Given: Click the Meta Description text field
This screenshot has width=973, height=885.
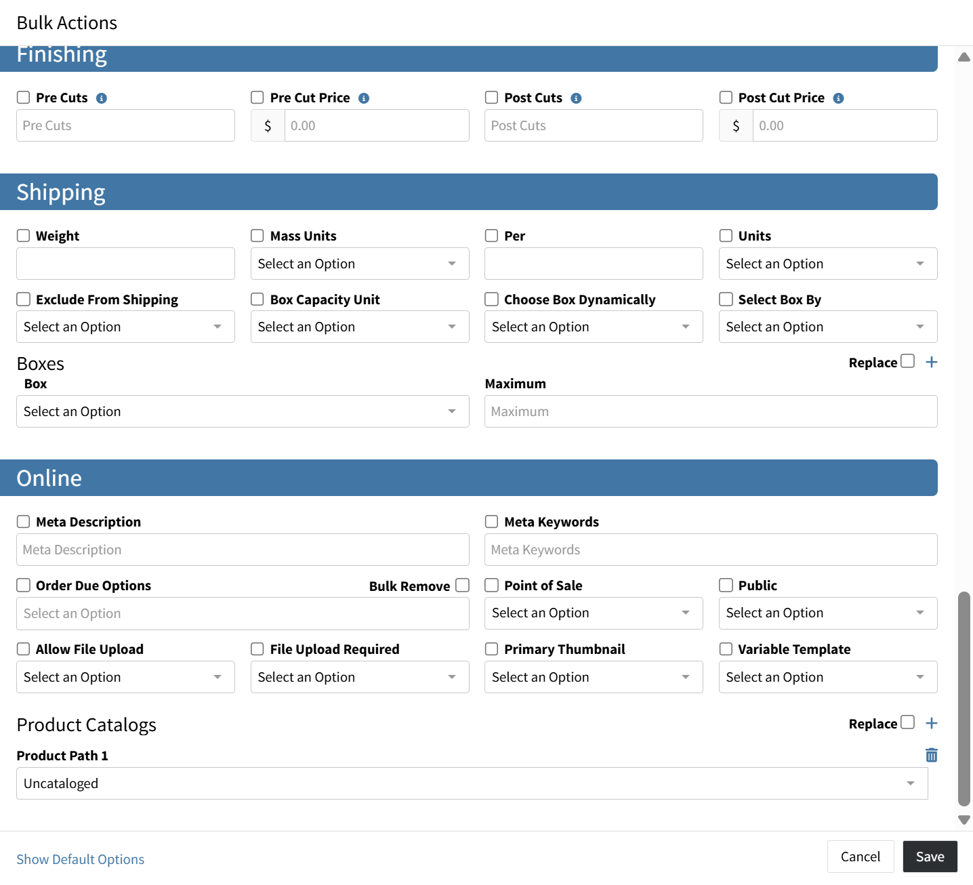Looking at the screenshot, I should pyautogui.click(x=243, y=550).
